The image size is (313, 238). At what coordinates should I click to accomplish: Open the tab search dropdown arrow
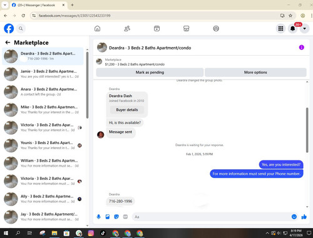coord(5,5)
